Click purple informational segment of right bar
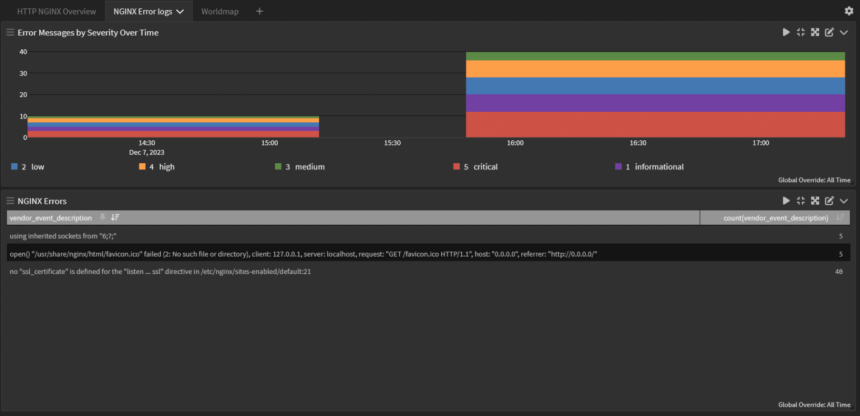The image size is (860, 416). pyautogui.click(x=655, y=103)
